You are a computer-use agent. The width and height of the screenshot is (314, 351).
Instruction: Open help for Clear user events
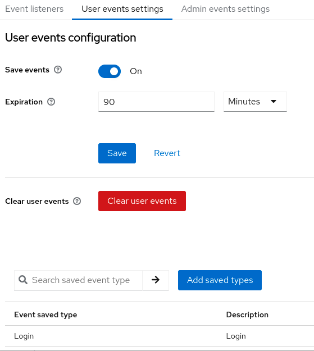click(77, 201)
